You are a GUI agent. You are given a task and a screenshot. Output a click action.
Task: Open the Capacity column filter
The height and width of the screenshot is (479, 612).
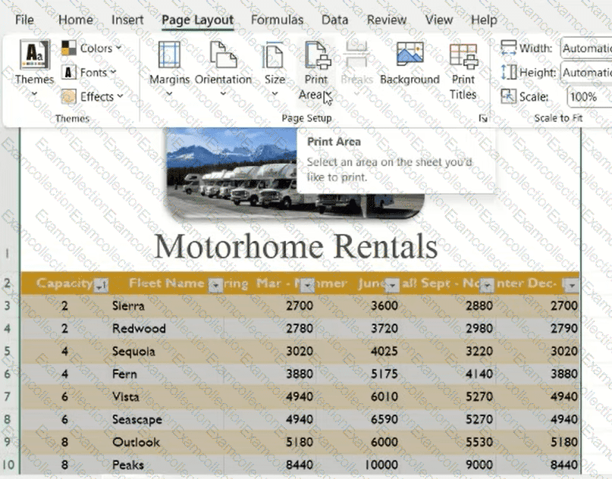pos(101,285)
